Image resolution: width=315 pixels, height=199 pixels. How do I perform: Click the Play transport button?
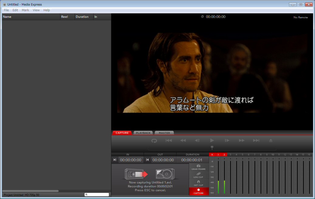[212, 141]
